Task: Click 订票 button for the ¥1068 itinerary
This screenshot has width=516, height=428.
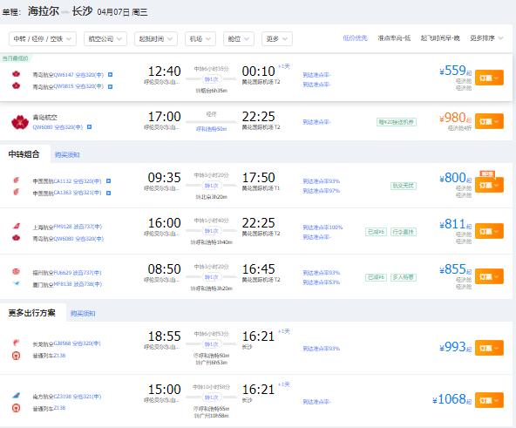Action: [x=489, y=400]
